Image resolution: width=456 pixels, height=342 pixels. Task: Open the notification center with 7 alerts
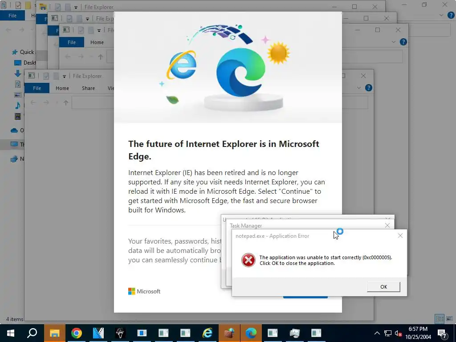(442, 334)
